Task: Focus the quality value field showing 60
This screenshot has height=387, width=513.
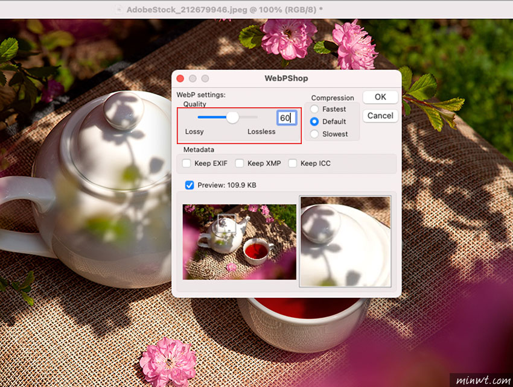Action: pos(287,118)
